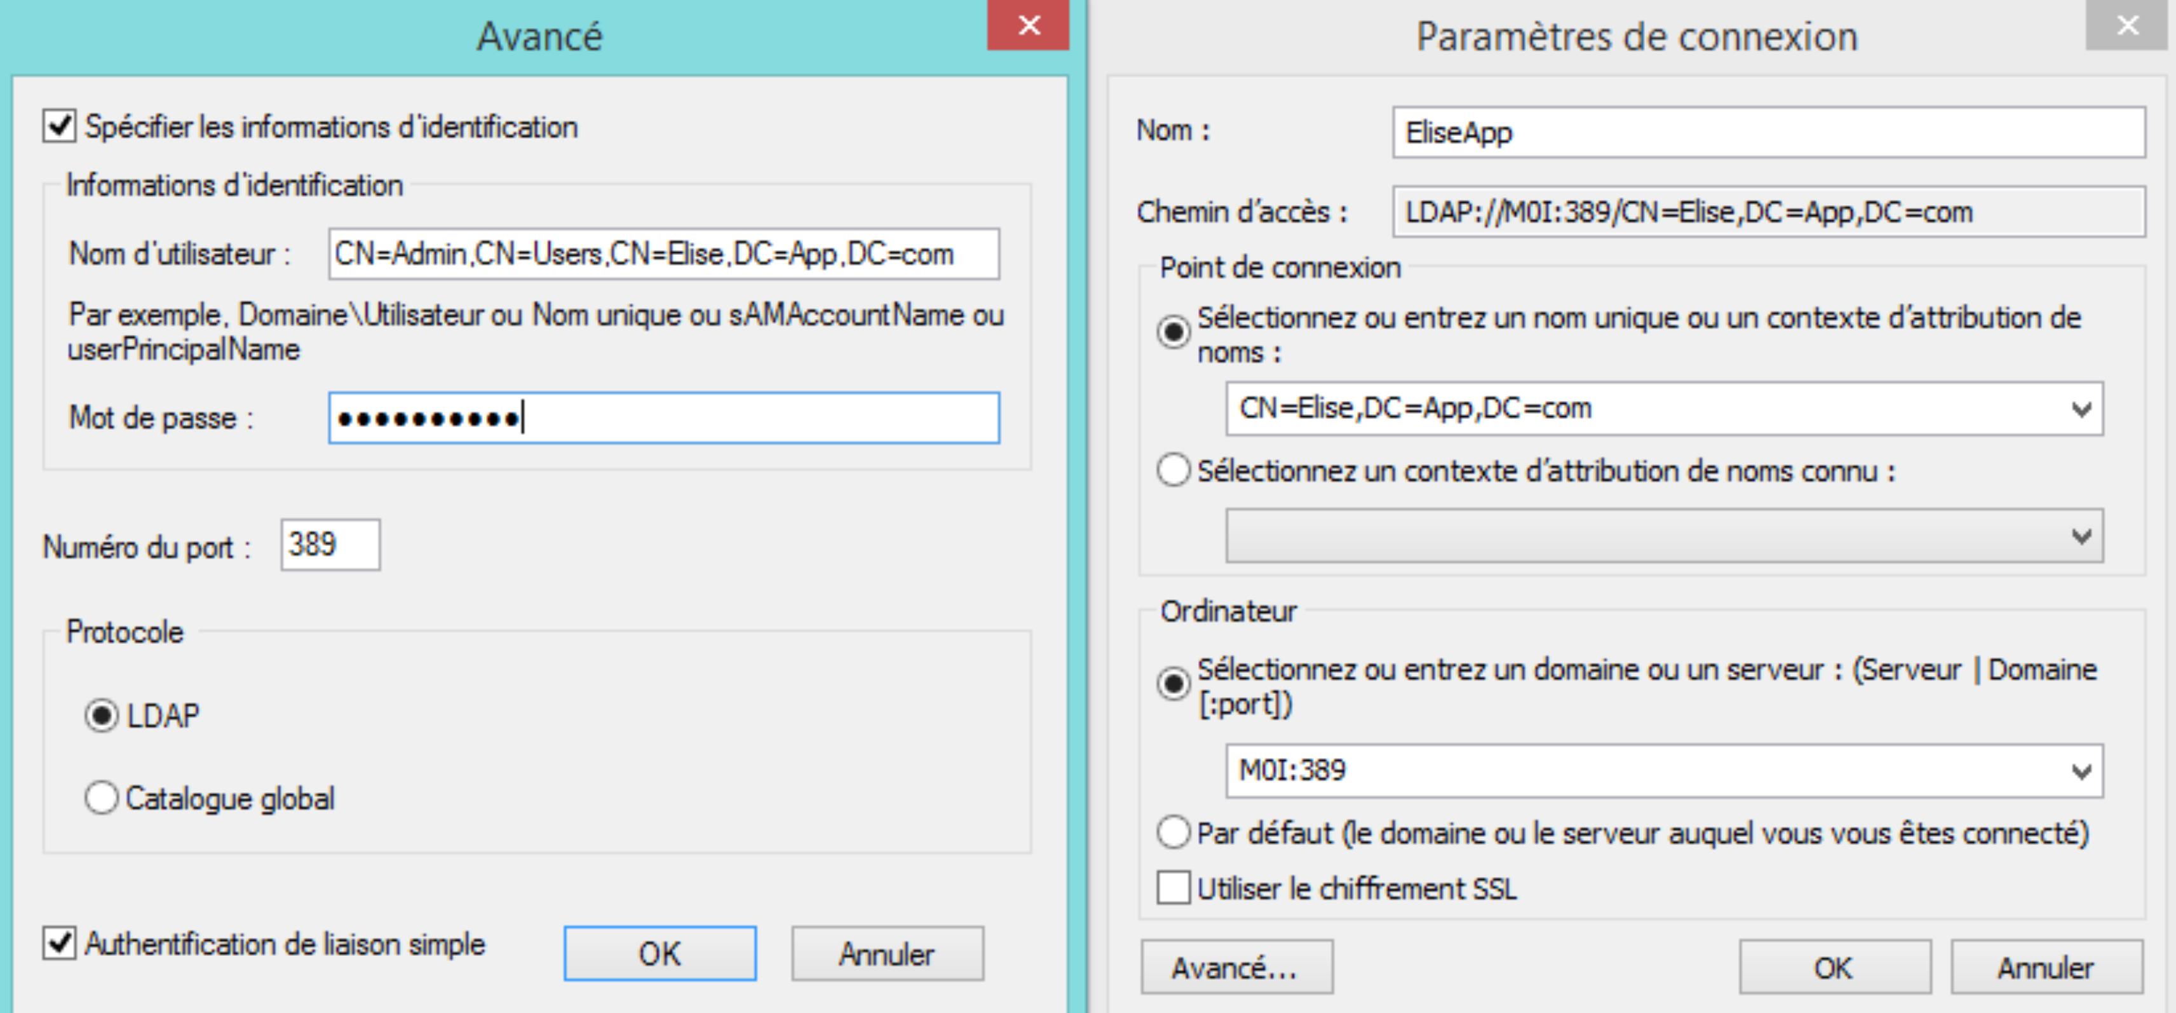Enable Utiliser le chiffrement SSL
The height and width of the screenshot is (1013, 2176).
[x=1173, y=888]
